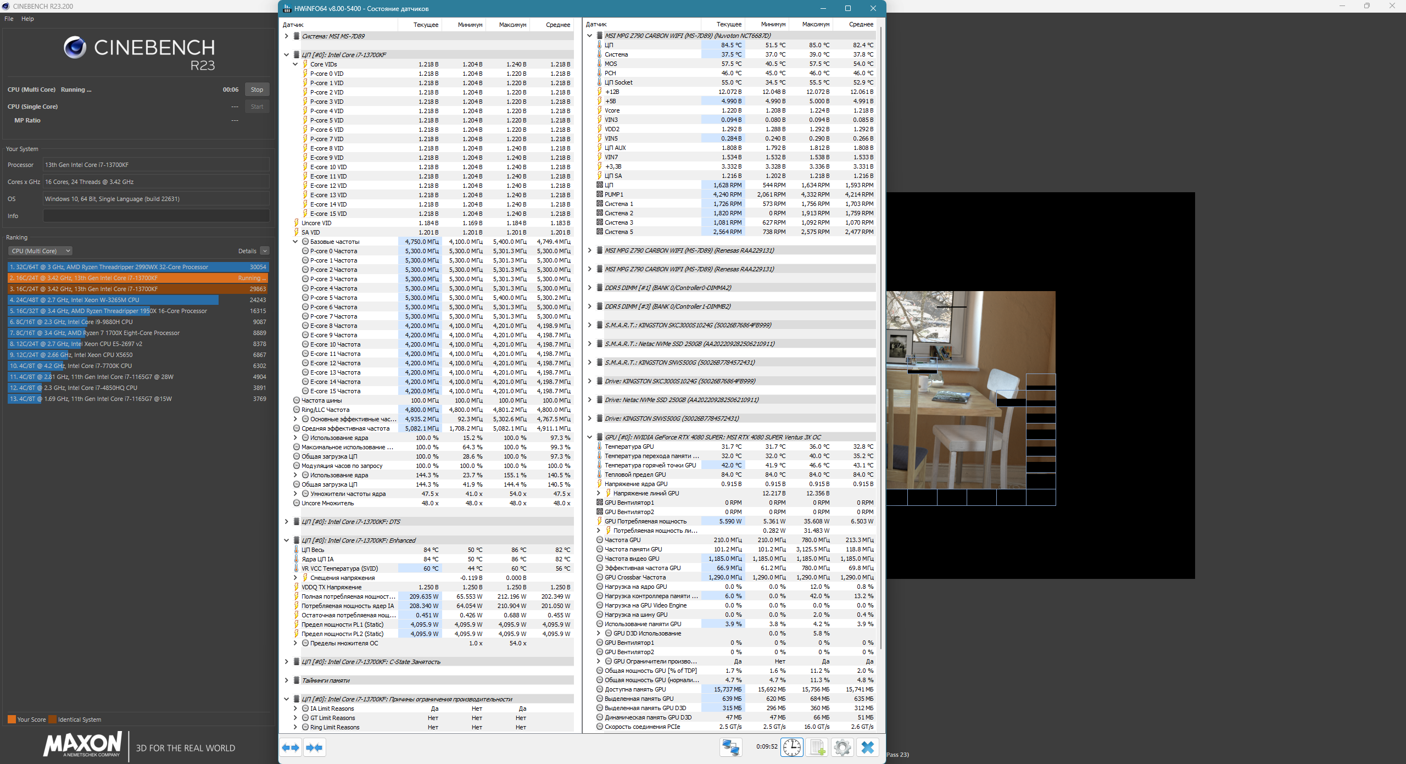Open HWiNFO remote network monitoring icon

731,748
